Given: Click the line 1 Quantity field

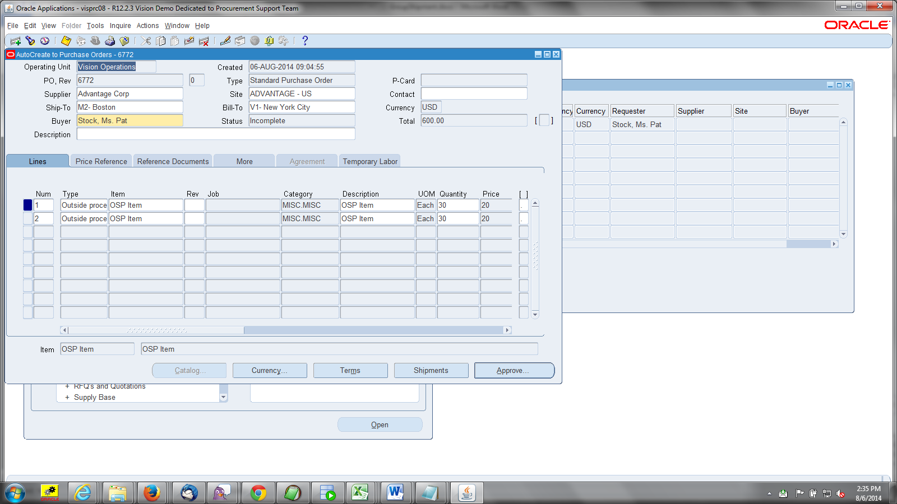Looking at the screenshot, I should (x=458, y=205).
